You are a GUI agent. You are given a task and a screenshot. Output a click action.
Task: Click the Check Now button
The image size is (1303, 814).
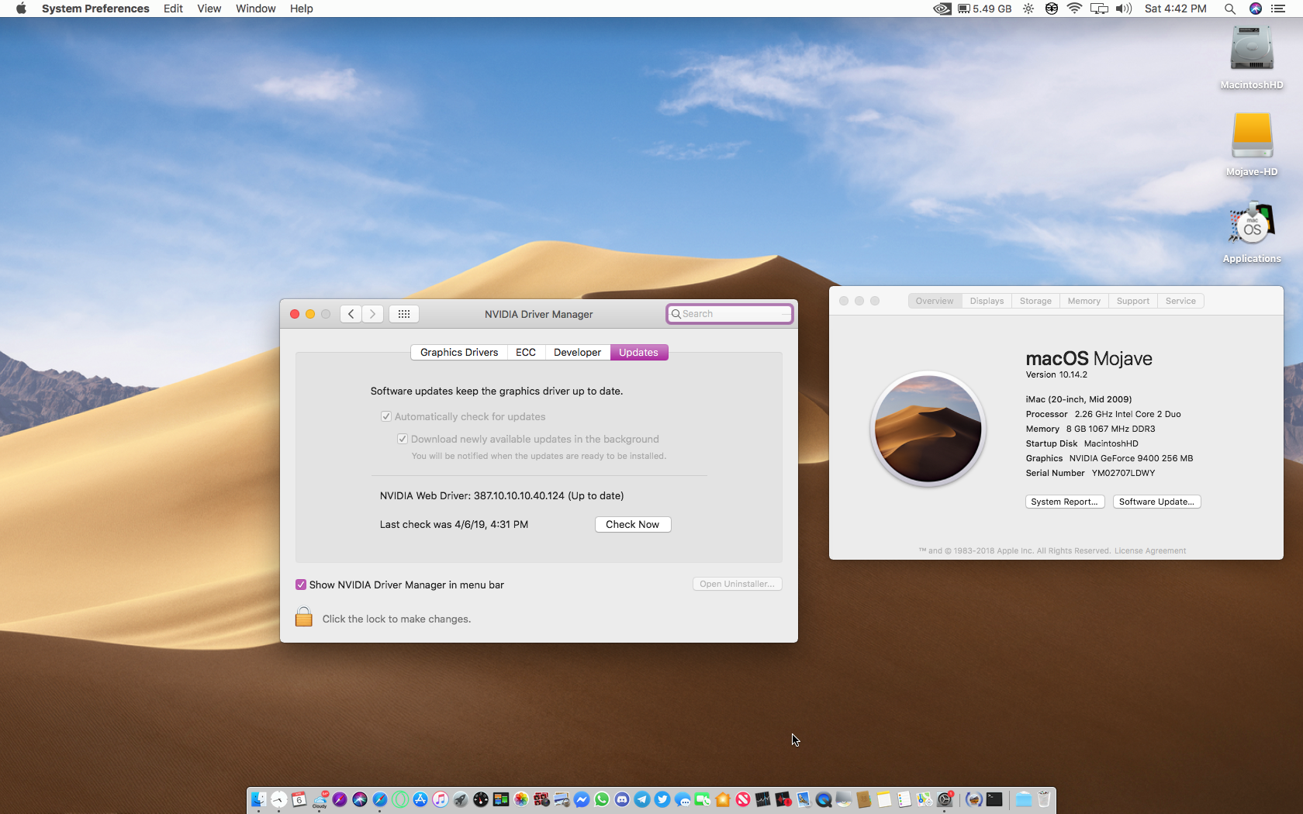pos(633,524)
